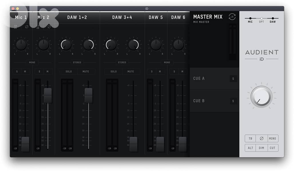
Task: Mute the Mic 2 channel
Action: coord(48,72)
